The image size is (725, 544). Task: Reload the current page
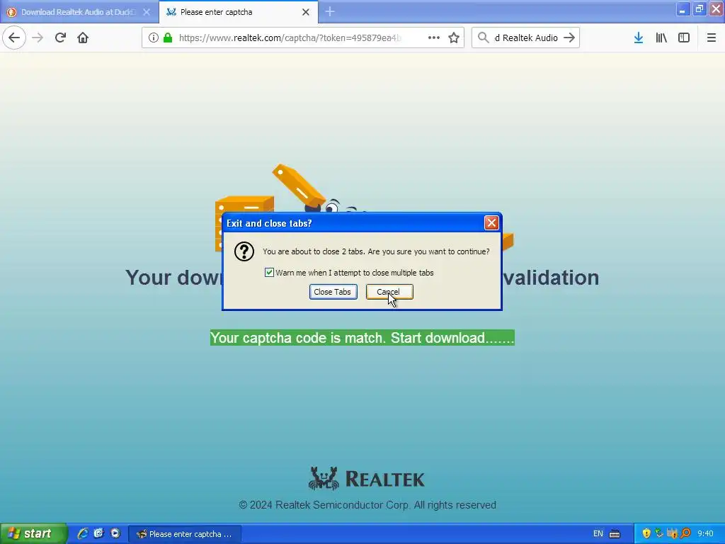point(61,38)
